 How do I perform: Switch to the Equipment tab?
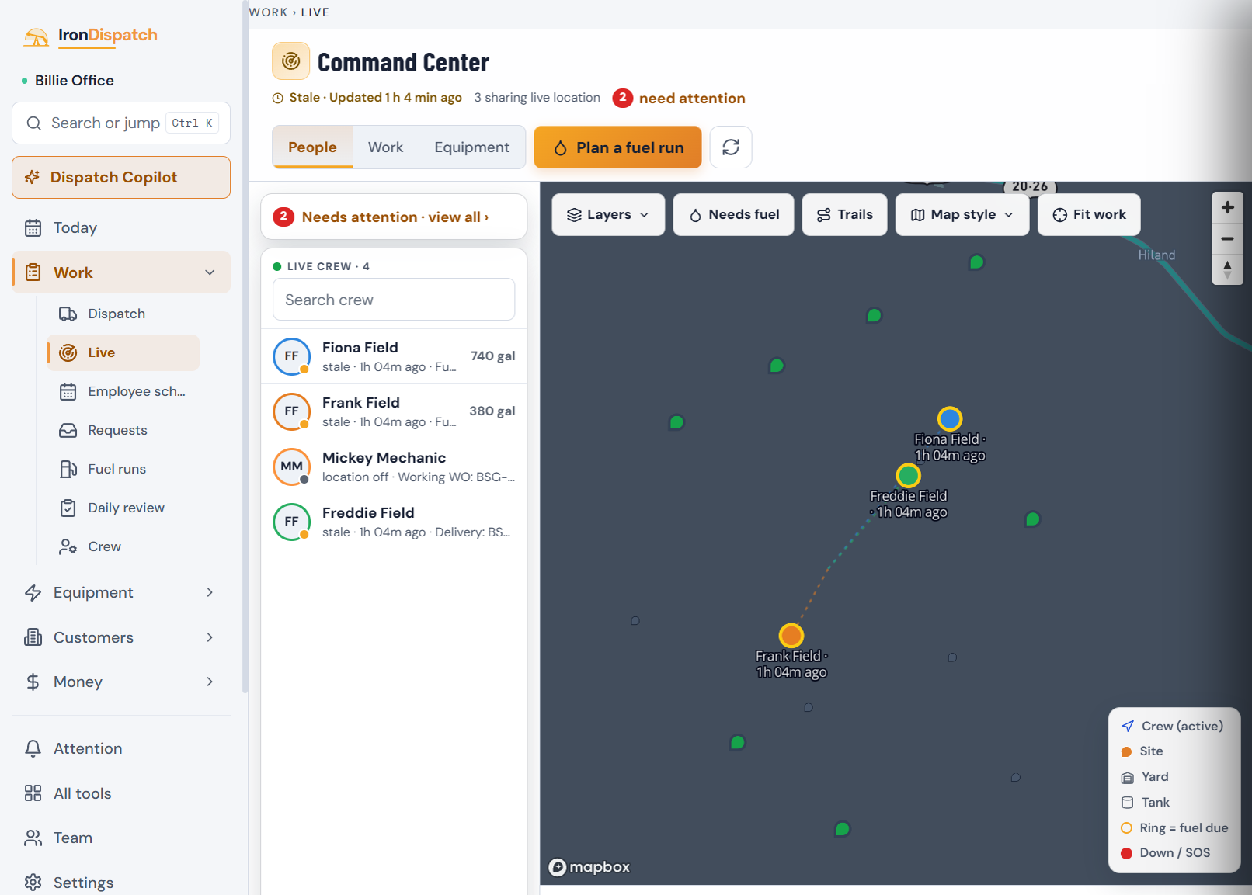[471, 147]
